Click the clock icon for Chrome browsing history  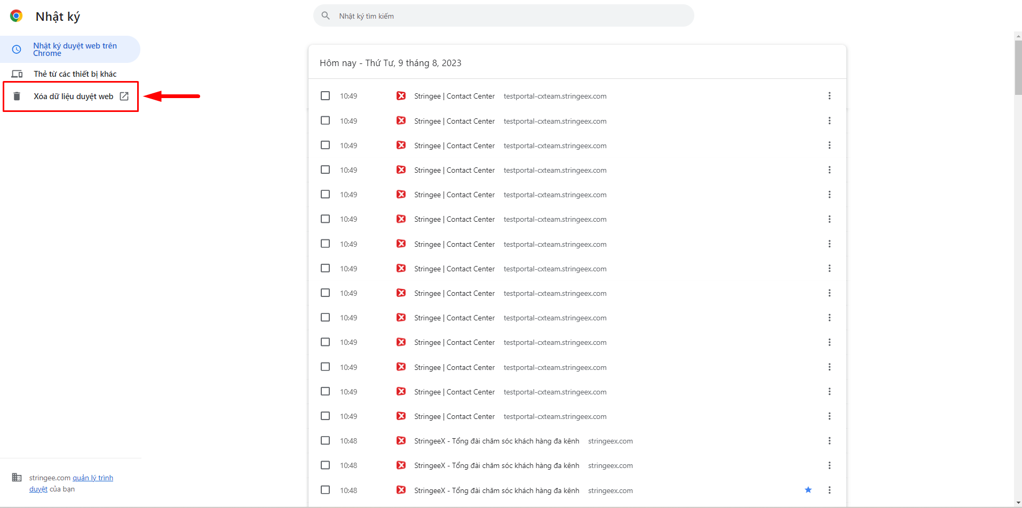pos(17,50)
